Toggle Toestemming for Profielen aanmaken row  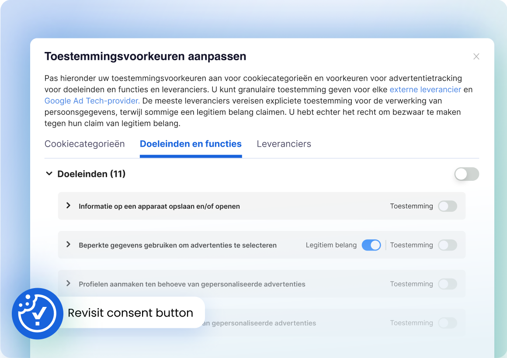tap(447, 284)
